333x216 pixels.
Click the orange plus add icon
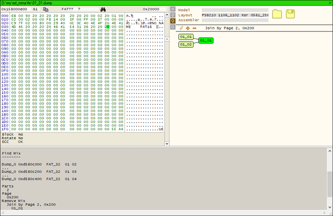(x=187, y=28)
